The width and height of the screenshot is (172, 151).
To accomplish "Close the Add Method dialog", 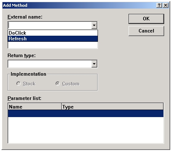I will tap(166, 5).
